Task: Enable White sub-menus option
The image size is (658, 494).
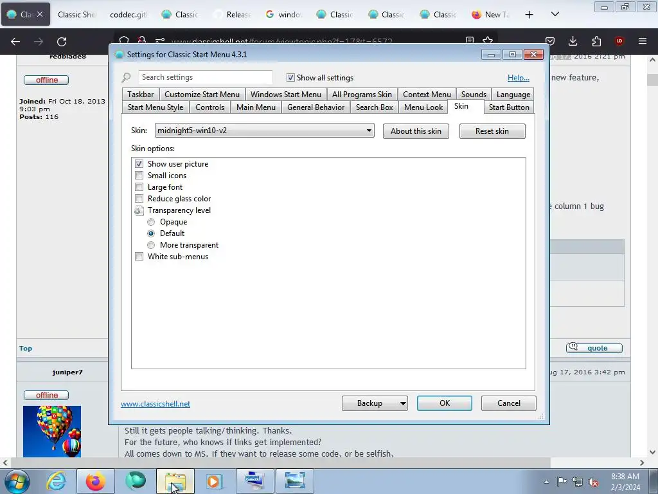Action: tap(139, 256)
